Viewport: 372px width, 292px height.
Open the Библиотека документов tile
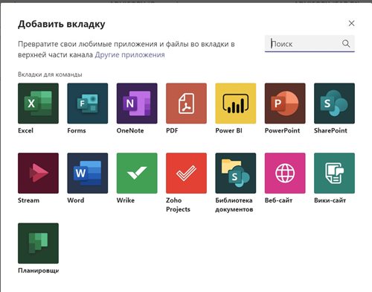[x=236, y=173]
